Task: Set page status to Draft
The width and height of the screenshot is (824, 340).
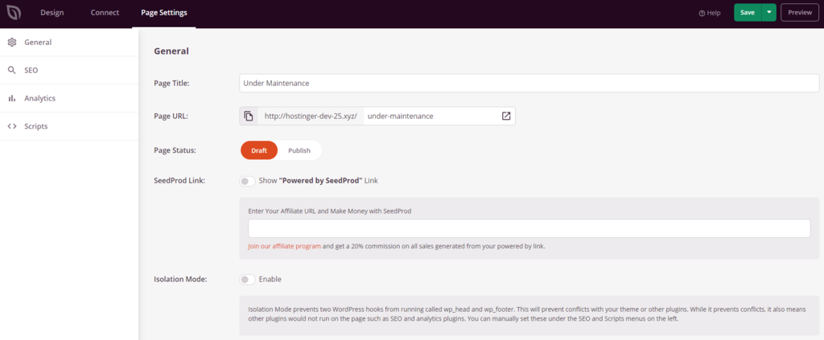Action: tap(259, 150)
